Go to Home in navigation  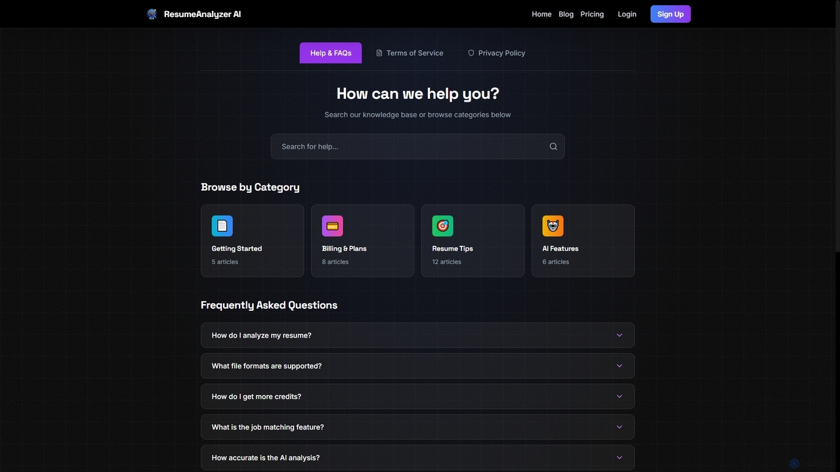pyautogui.click(x=541, y=14)
